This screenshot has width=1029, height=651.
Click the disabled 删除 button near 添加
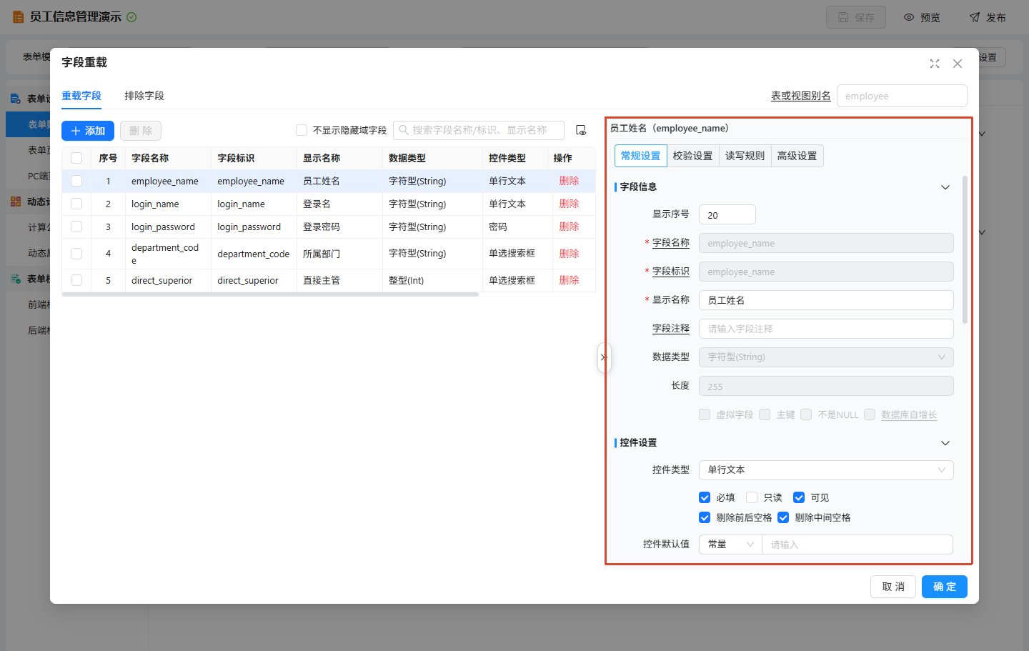[141, 131]
